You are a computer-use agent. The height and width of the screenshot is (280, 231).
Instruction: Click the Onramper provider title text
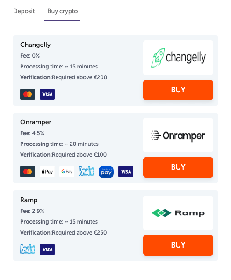pos(36,122)
